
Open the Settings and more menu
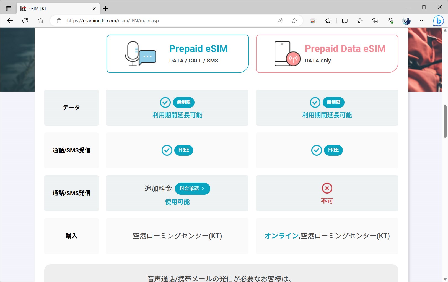point(422,21)
